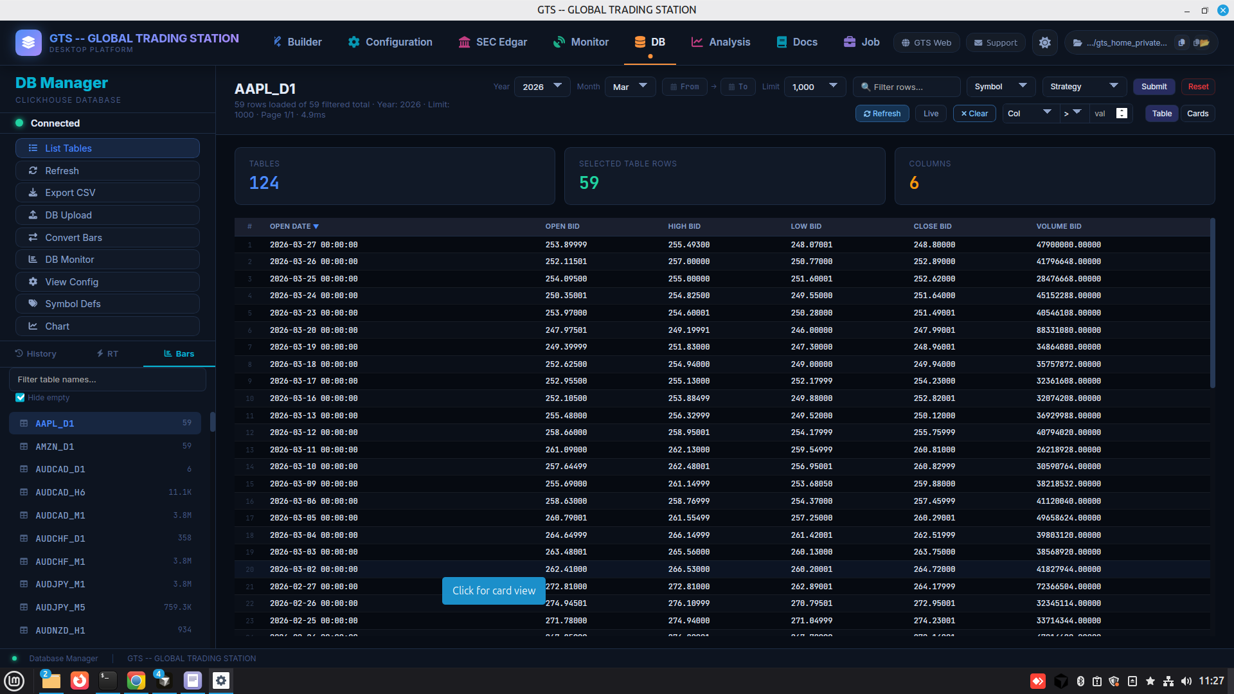The image size is (1234, 694).
Task: Click the Clear filter button
Action: [x=974, y=114]
